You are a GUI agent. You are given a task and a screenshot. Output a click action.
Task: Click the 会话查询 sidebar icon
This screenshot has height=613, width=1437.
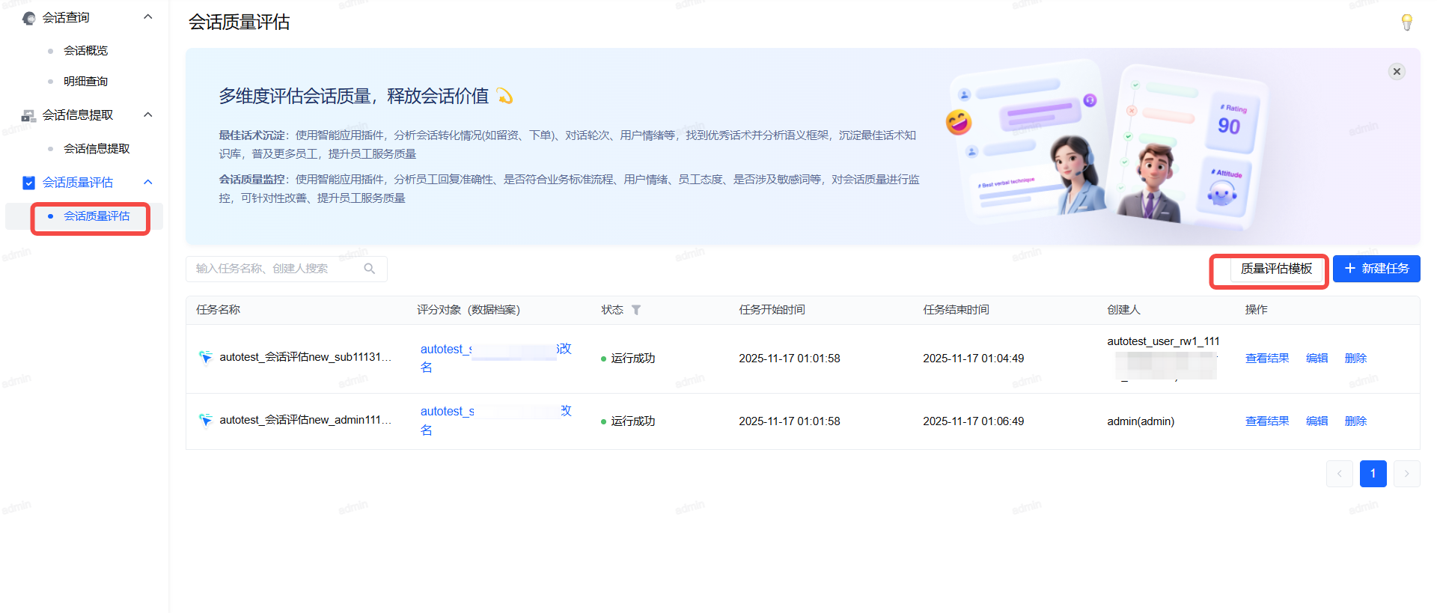[28, 18]
